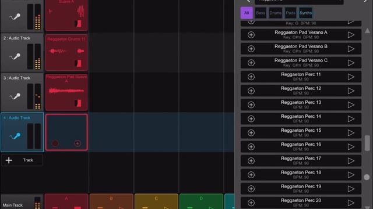This screenshot has height=209, width=373.
Task: Filter loops by Drums
Action: [276, 13]
